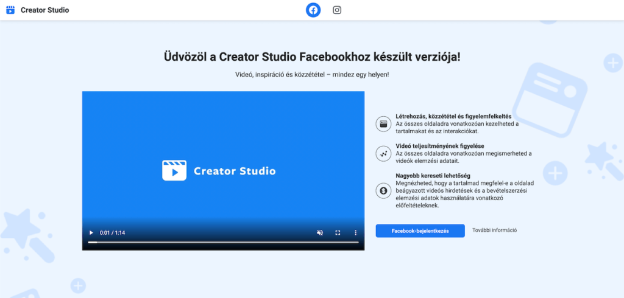The image size is (624, 298).
Task: Open the További információ link
Action: click(x=495, y=230)
